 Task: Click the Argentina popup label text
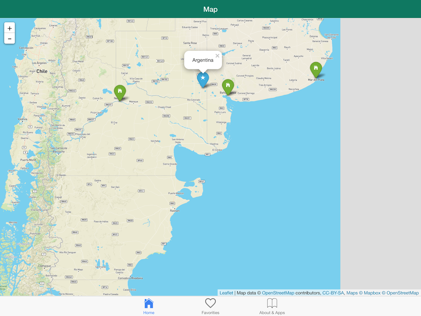[x=203, y=60]
